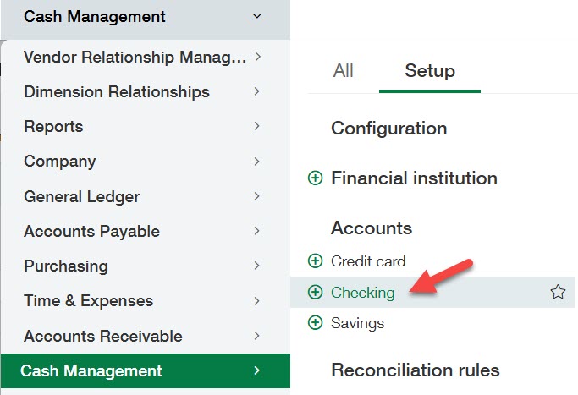The height and width of the screenshot is (395, 578).
Task: Open Time & Expenses module
Action: pos(89,301)
